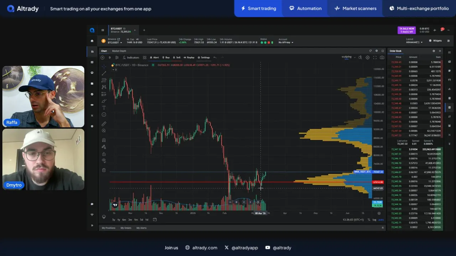Open the indicator templates grid icon

tap(145, 57)
